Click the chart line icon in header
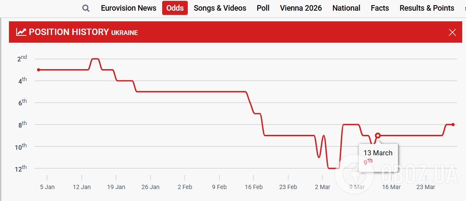The width and height of the screenshot is (466, 201). point(21,32)
